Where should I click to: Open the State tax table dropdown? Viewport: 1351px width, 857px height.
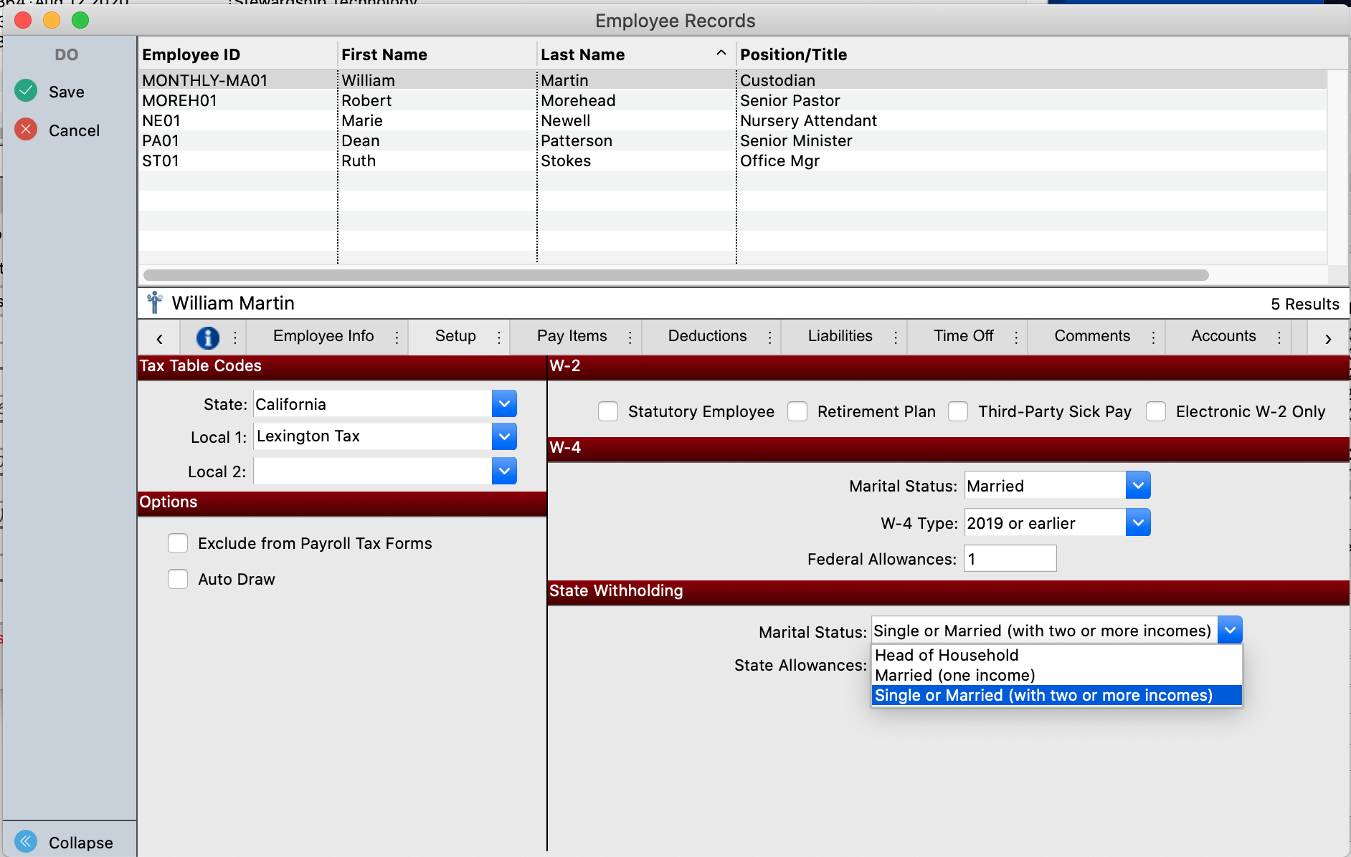pyautogui.click(x=504, y=404)
